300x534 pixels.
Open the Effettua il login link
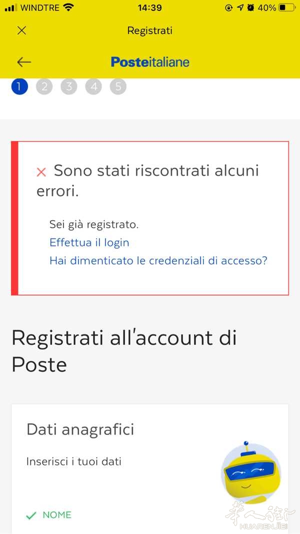89,243
